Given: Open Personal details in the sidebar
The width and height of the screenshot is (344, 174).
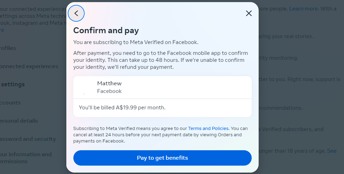Looking at the screenshot, I should (19, 121).
